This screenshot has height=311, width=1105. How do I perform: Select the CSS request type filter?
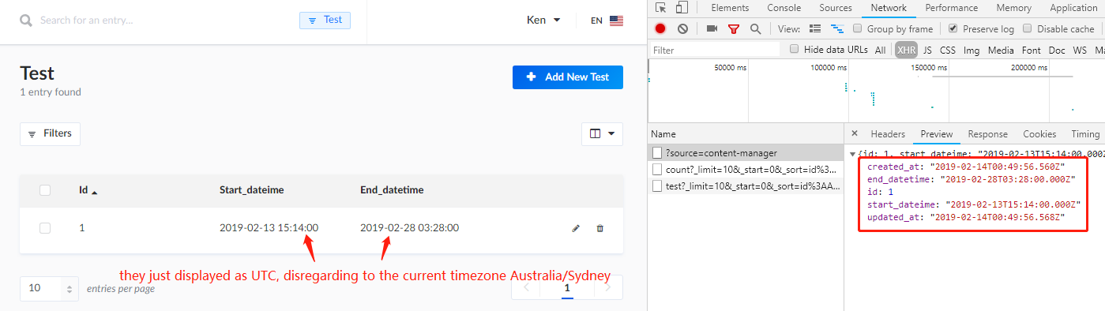coord(948,50)
